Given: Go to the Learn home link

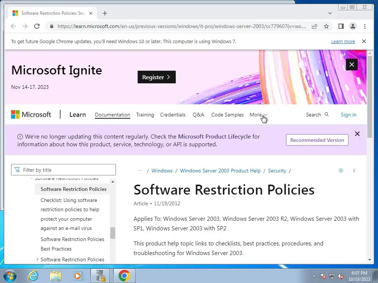Looking at the screenshot, I should pyautogui.click(x=78, y=115).
